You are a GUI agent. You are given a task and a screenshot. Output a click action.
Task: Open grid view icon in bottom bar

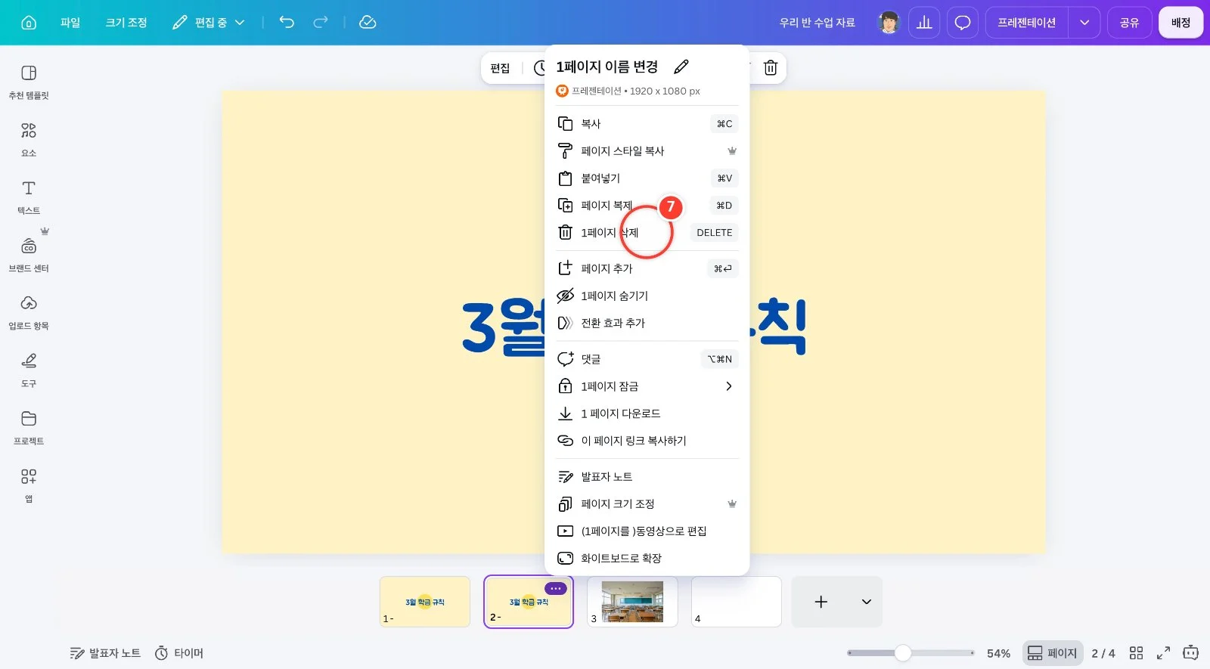point(1136,653)
